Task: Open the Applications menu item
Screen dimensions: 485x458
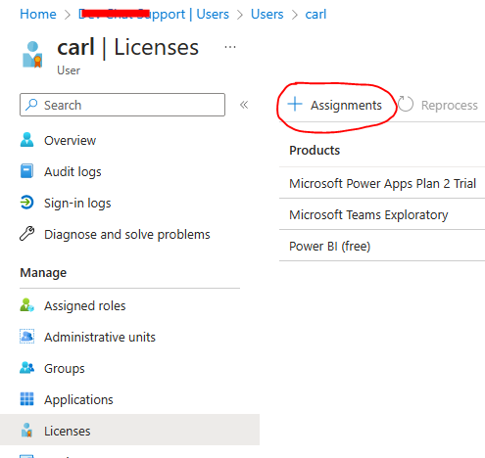Action: click(x=78, y=399)
